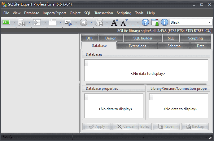The height and width of the screenshot is (141, 214).
Task: Click the Backup button
Action: 195,126
